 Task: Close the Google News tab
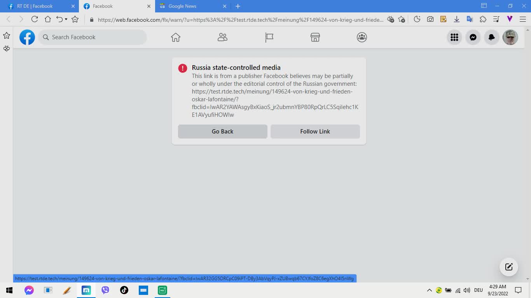(x=224, y=6)
